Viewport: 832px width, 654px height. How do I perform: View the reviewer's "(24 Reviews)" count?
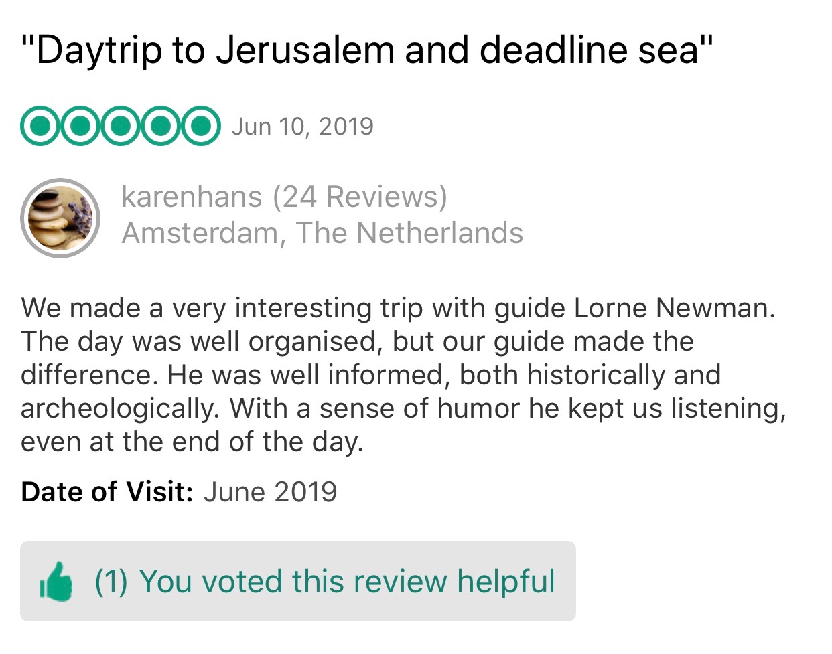[360, 197]
